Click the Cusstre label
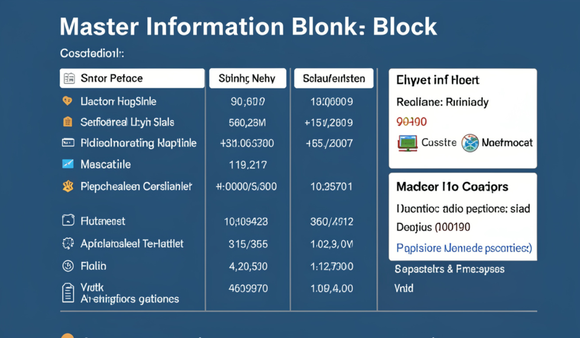The width and height of the screenshot is (580, 338). coord(439,142)
